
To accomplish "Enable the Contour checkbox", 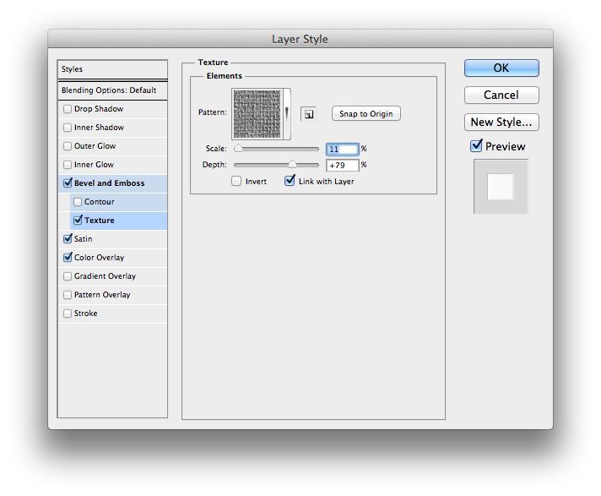I will coord(78,202).
